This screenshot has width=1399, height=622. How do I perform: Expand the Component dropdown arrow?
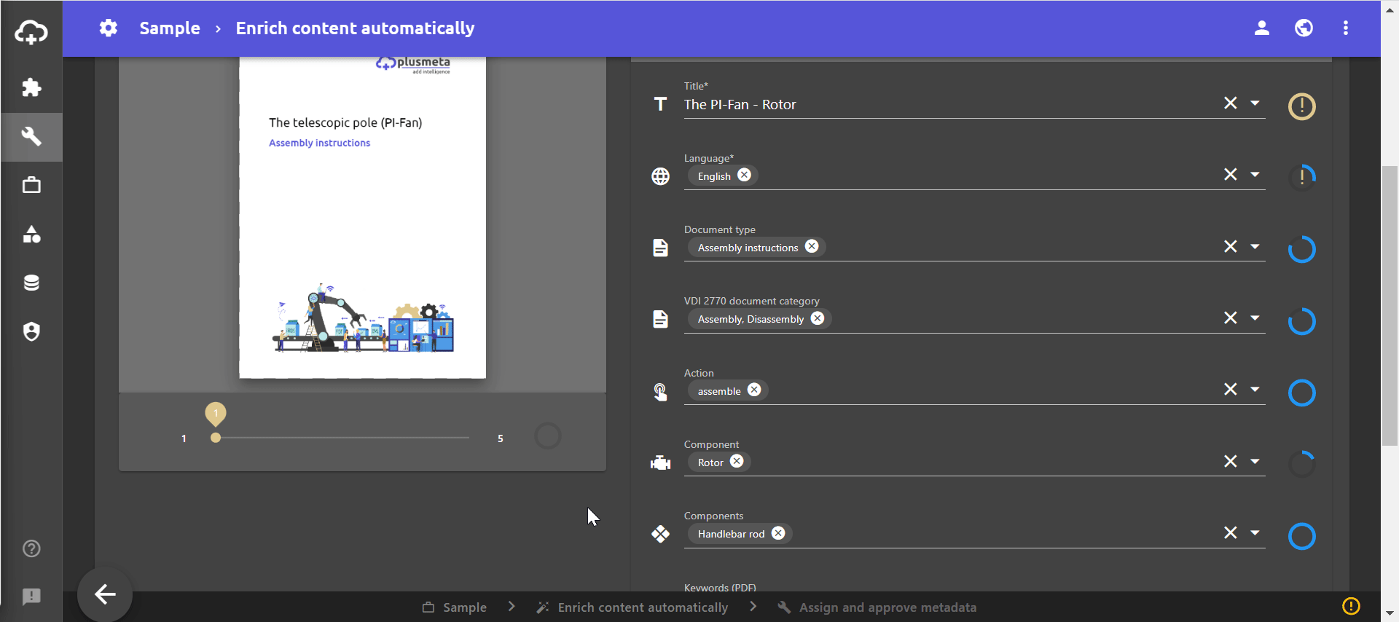pyautogui.click(x=1255, y=461)
